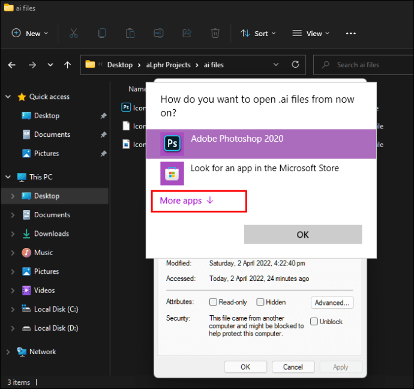Screen dimensions: 414x389
Task: Expand the Music node
Action: click(x=13, y=253)
